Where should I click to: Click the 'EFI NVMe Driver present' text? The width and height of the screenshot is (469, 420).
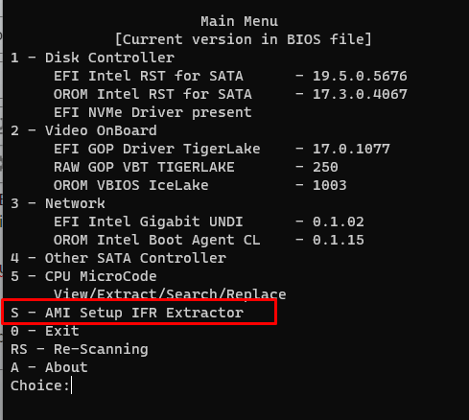pyautogui.click(x=152, y=112)
